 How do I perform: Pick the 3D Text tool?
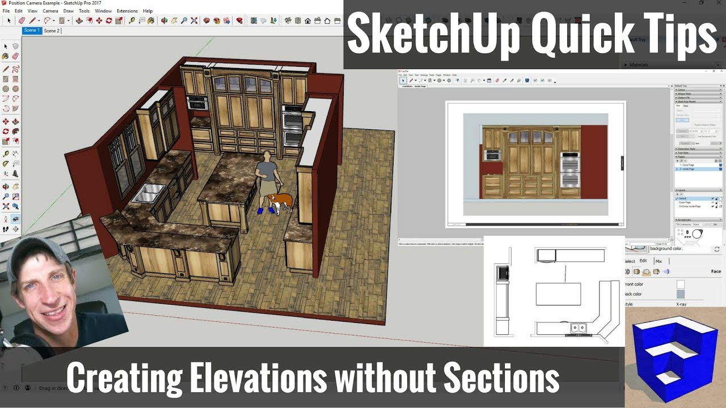[16, 172]
